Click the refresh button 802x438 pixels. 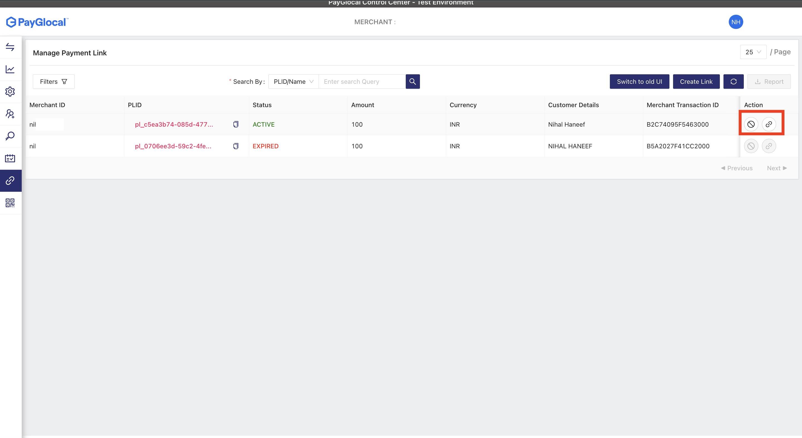[733, 82]
